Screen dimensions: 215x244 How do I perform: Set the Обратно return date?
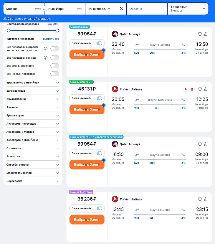(147, 9)
